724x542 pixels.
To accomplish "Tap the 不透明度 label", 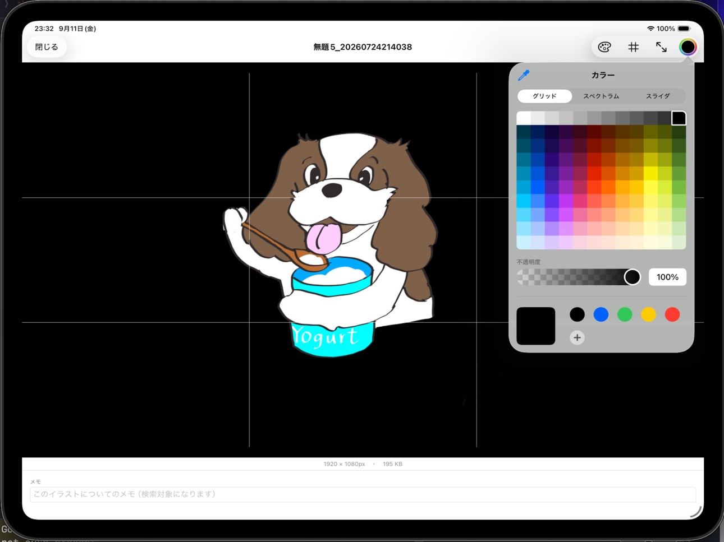I will [528, 262].
